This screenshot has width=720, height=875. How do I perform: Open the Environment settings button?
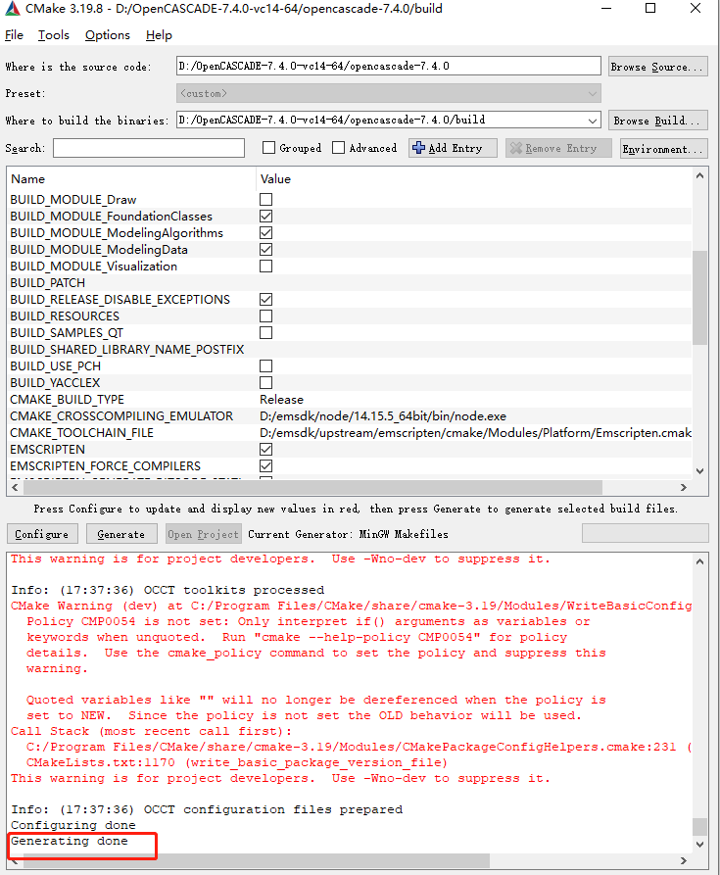(x=663, y=148)
